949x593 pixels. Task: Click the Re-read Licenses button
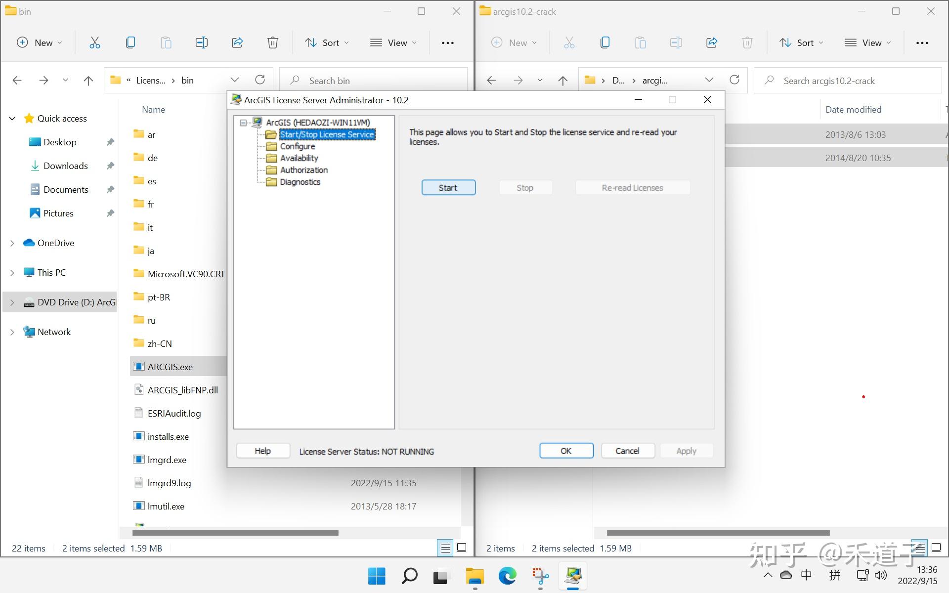pyautogui.click(x=632, y=187)
